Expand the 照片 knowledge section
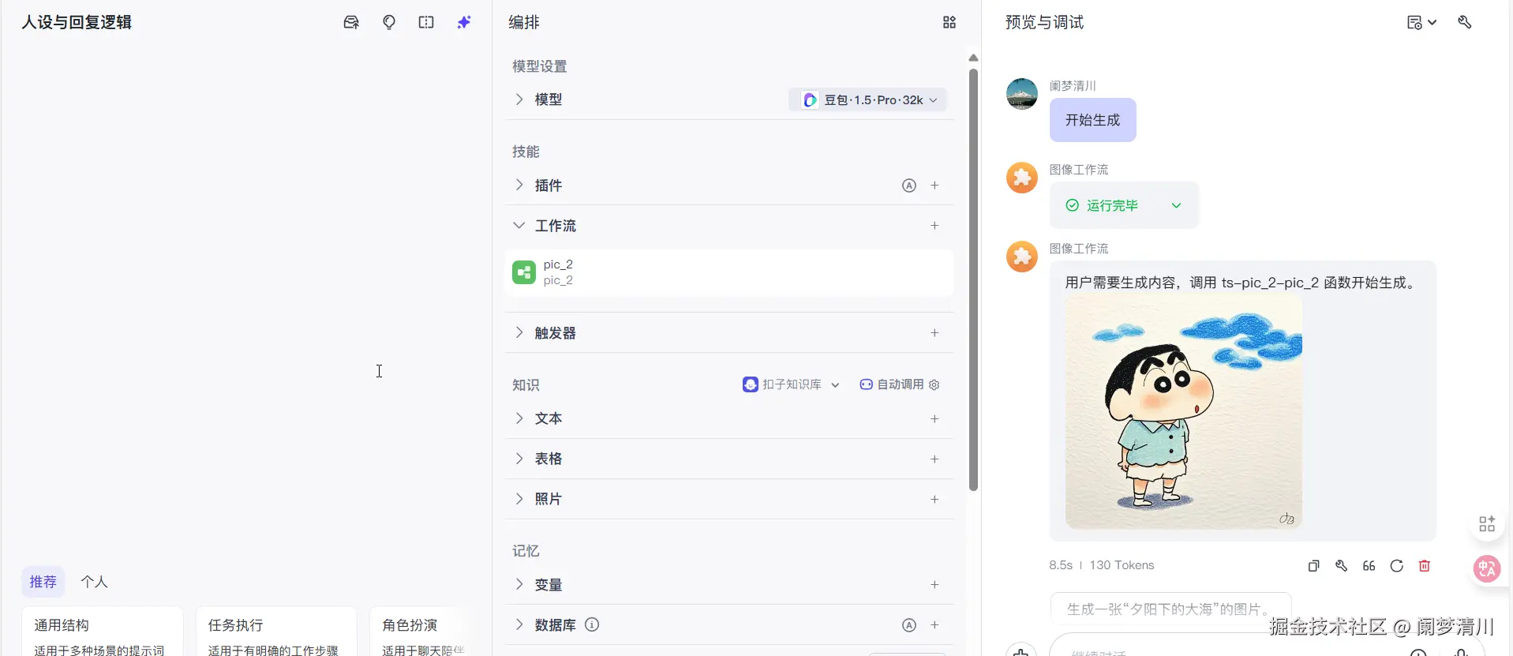The height and width of the screenshot is (656, 1513). point(519,499)
